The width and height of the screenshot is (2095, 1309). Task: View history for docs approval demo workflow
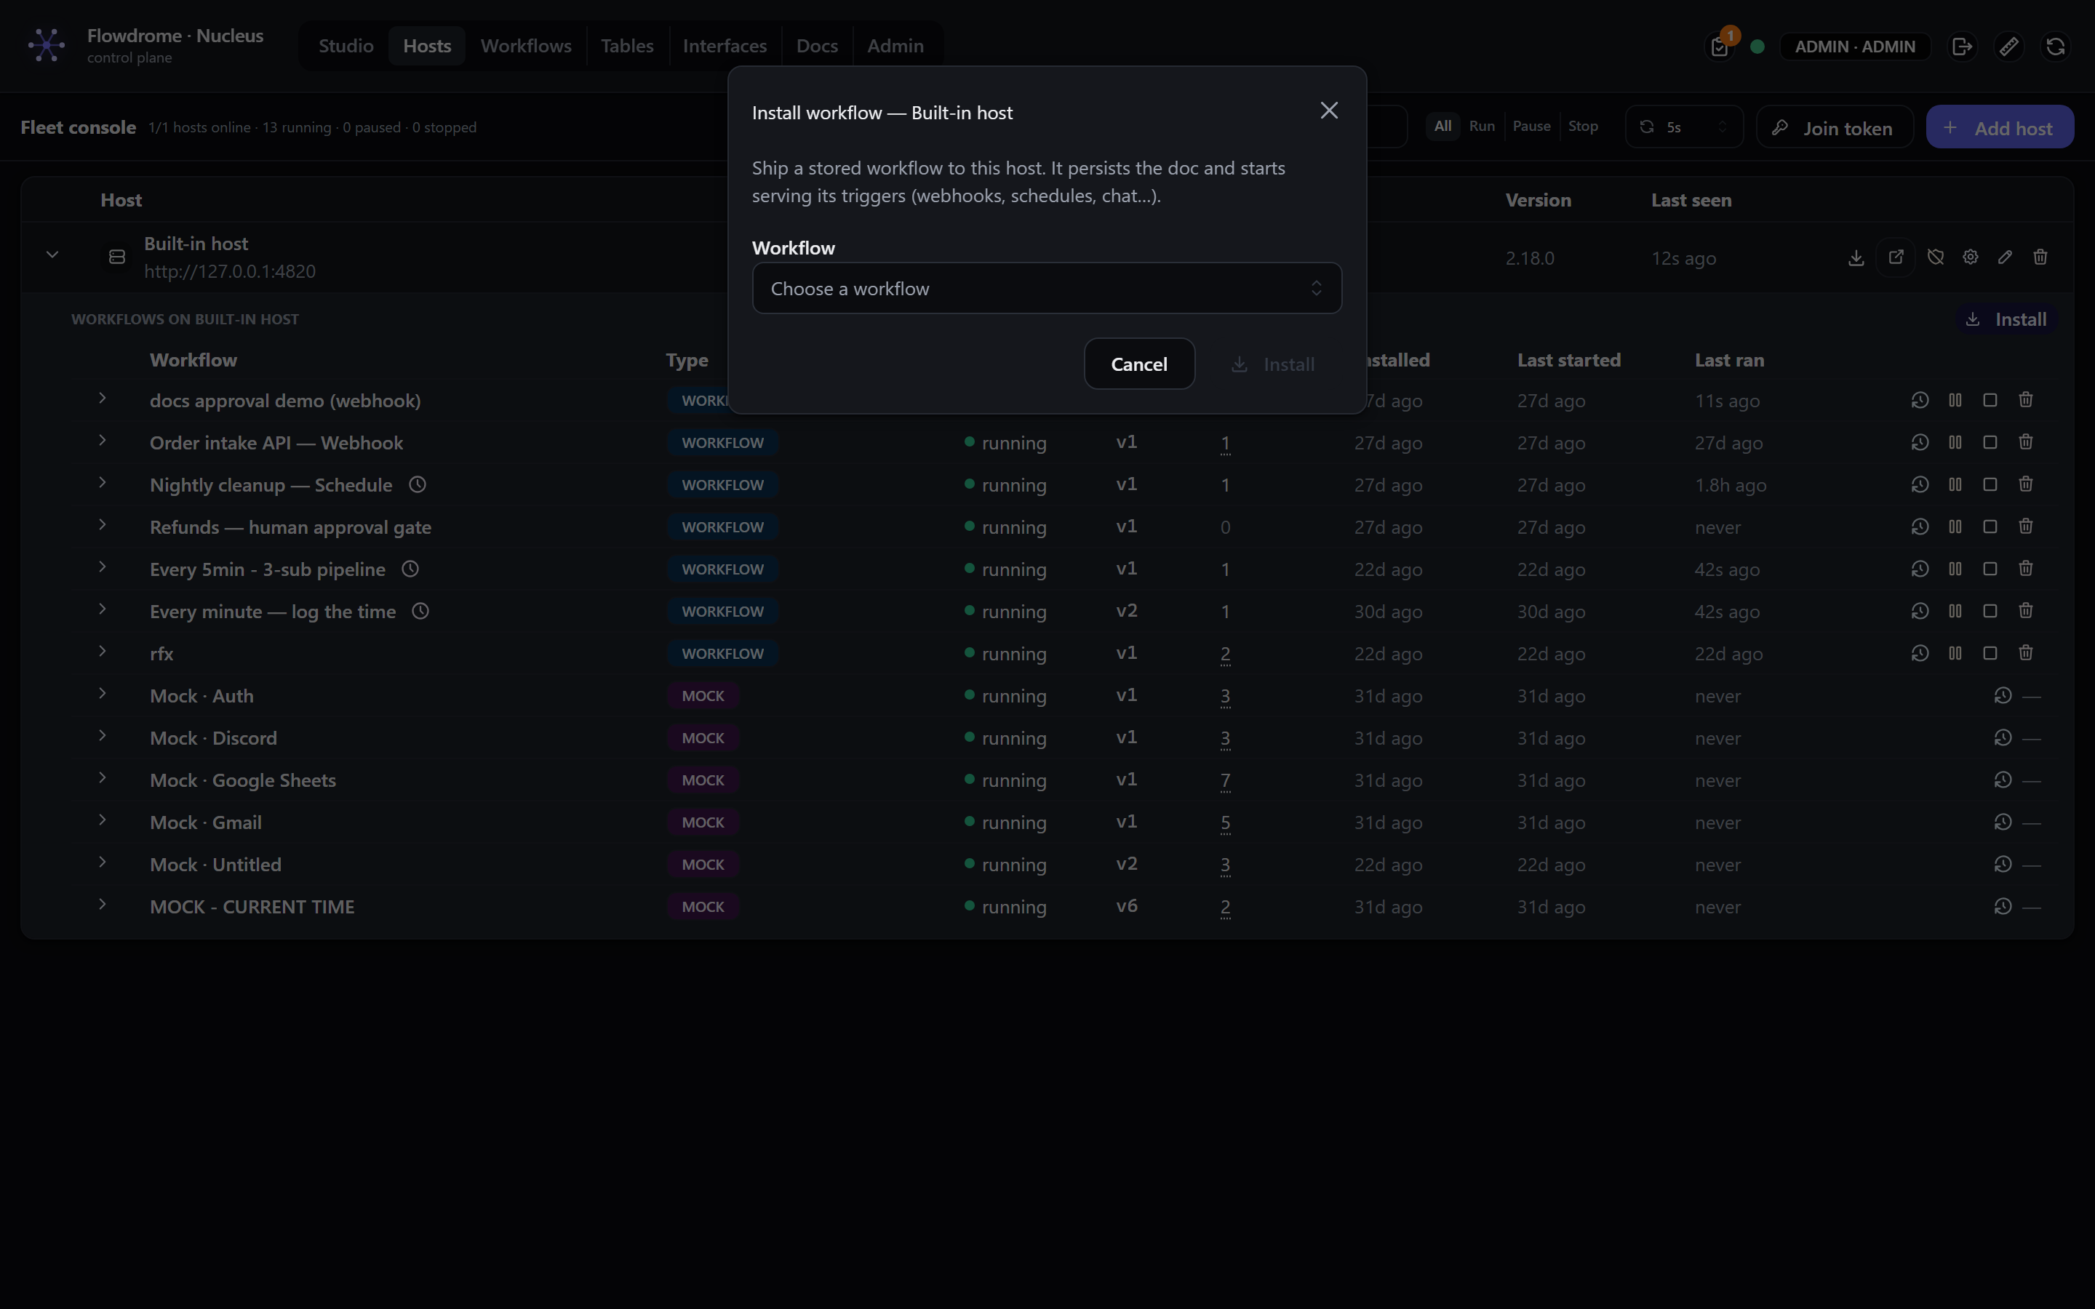[x=1920, y=400]
